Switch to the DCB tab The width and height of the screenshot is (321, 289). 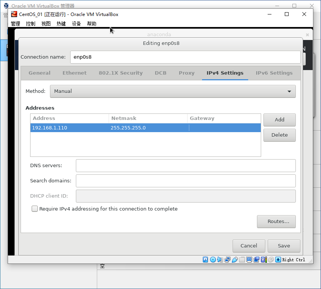(160, 73)
